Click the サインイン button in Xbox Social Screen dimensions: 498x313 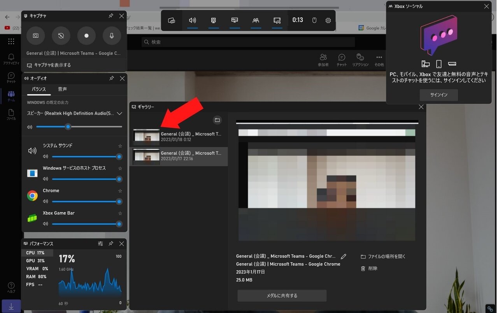(x=438, y=95)
